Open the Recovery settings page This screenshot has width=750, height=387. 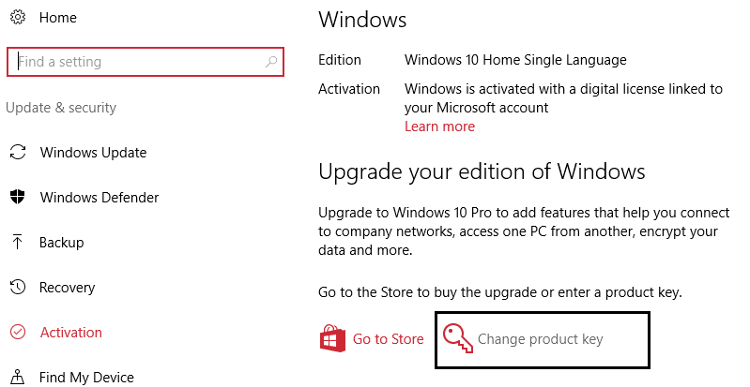pos(67,288)
